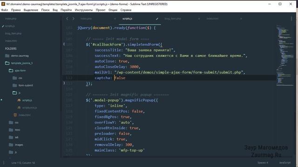Open scripts.js in the folder tree
Viewport: 298px width, 167px height.
tap(27, 100)
